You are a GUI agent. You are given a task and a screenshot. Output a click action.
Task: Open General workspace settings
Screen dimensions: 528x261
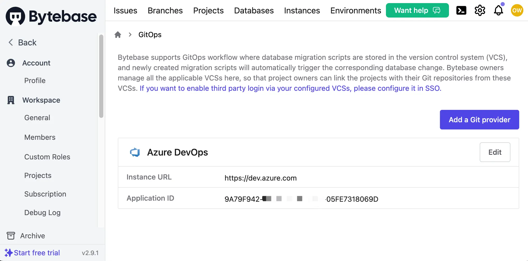[x=37, y=118]
